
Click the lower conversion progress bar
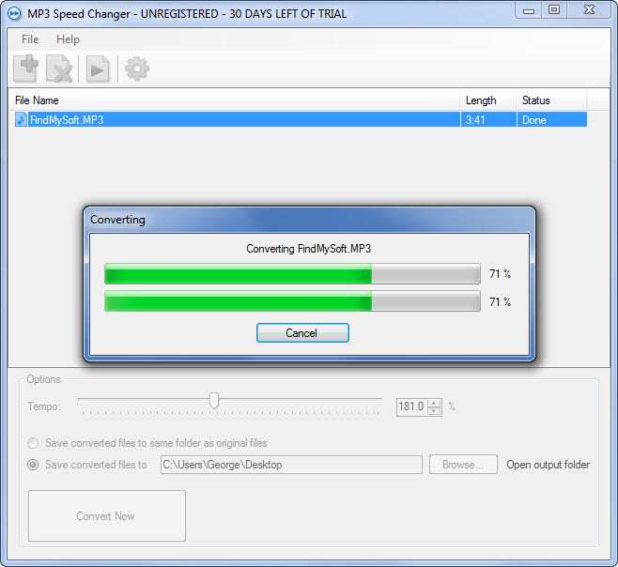click(x=292, y=301)
